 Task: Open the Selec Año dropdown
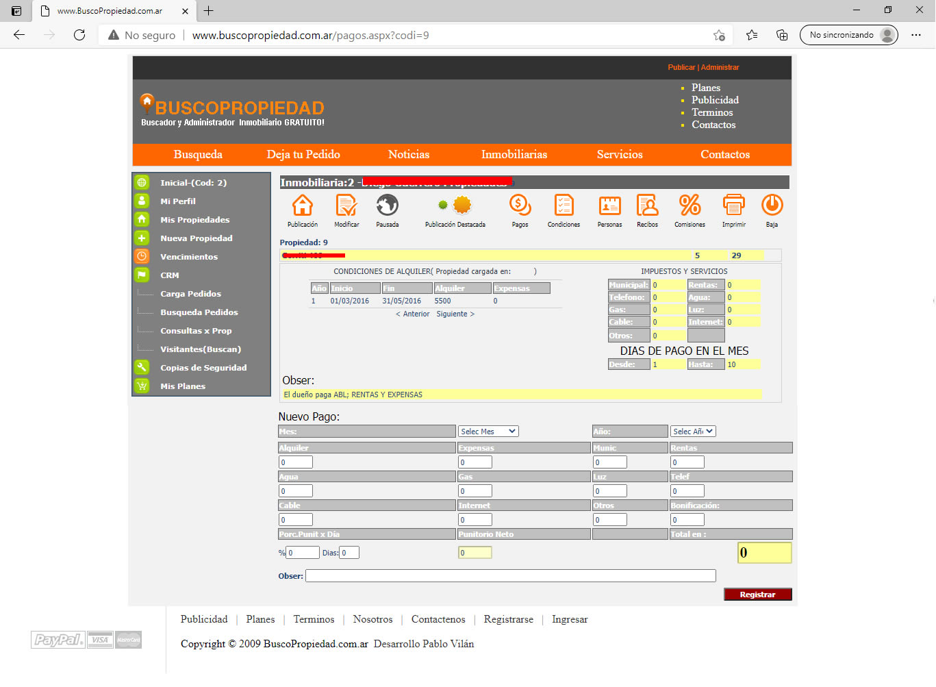tap(693, 432)
